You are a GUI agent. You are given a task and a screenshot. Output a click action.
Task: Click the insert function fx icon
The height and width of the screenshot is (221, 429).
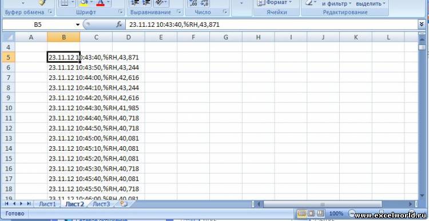pyautogui.click(x=119, y=25)
